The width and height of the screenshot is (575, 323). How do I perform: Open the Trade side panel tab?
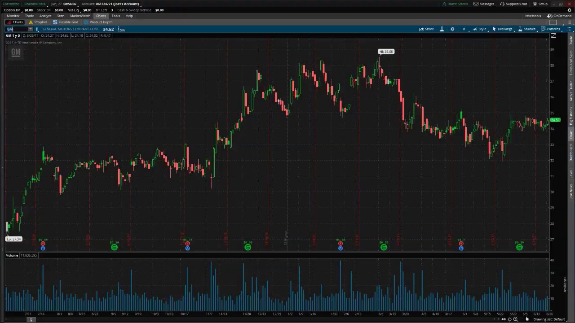point(571,40)
